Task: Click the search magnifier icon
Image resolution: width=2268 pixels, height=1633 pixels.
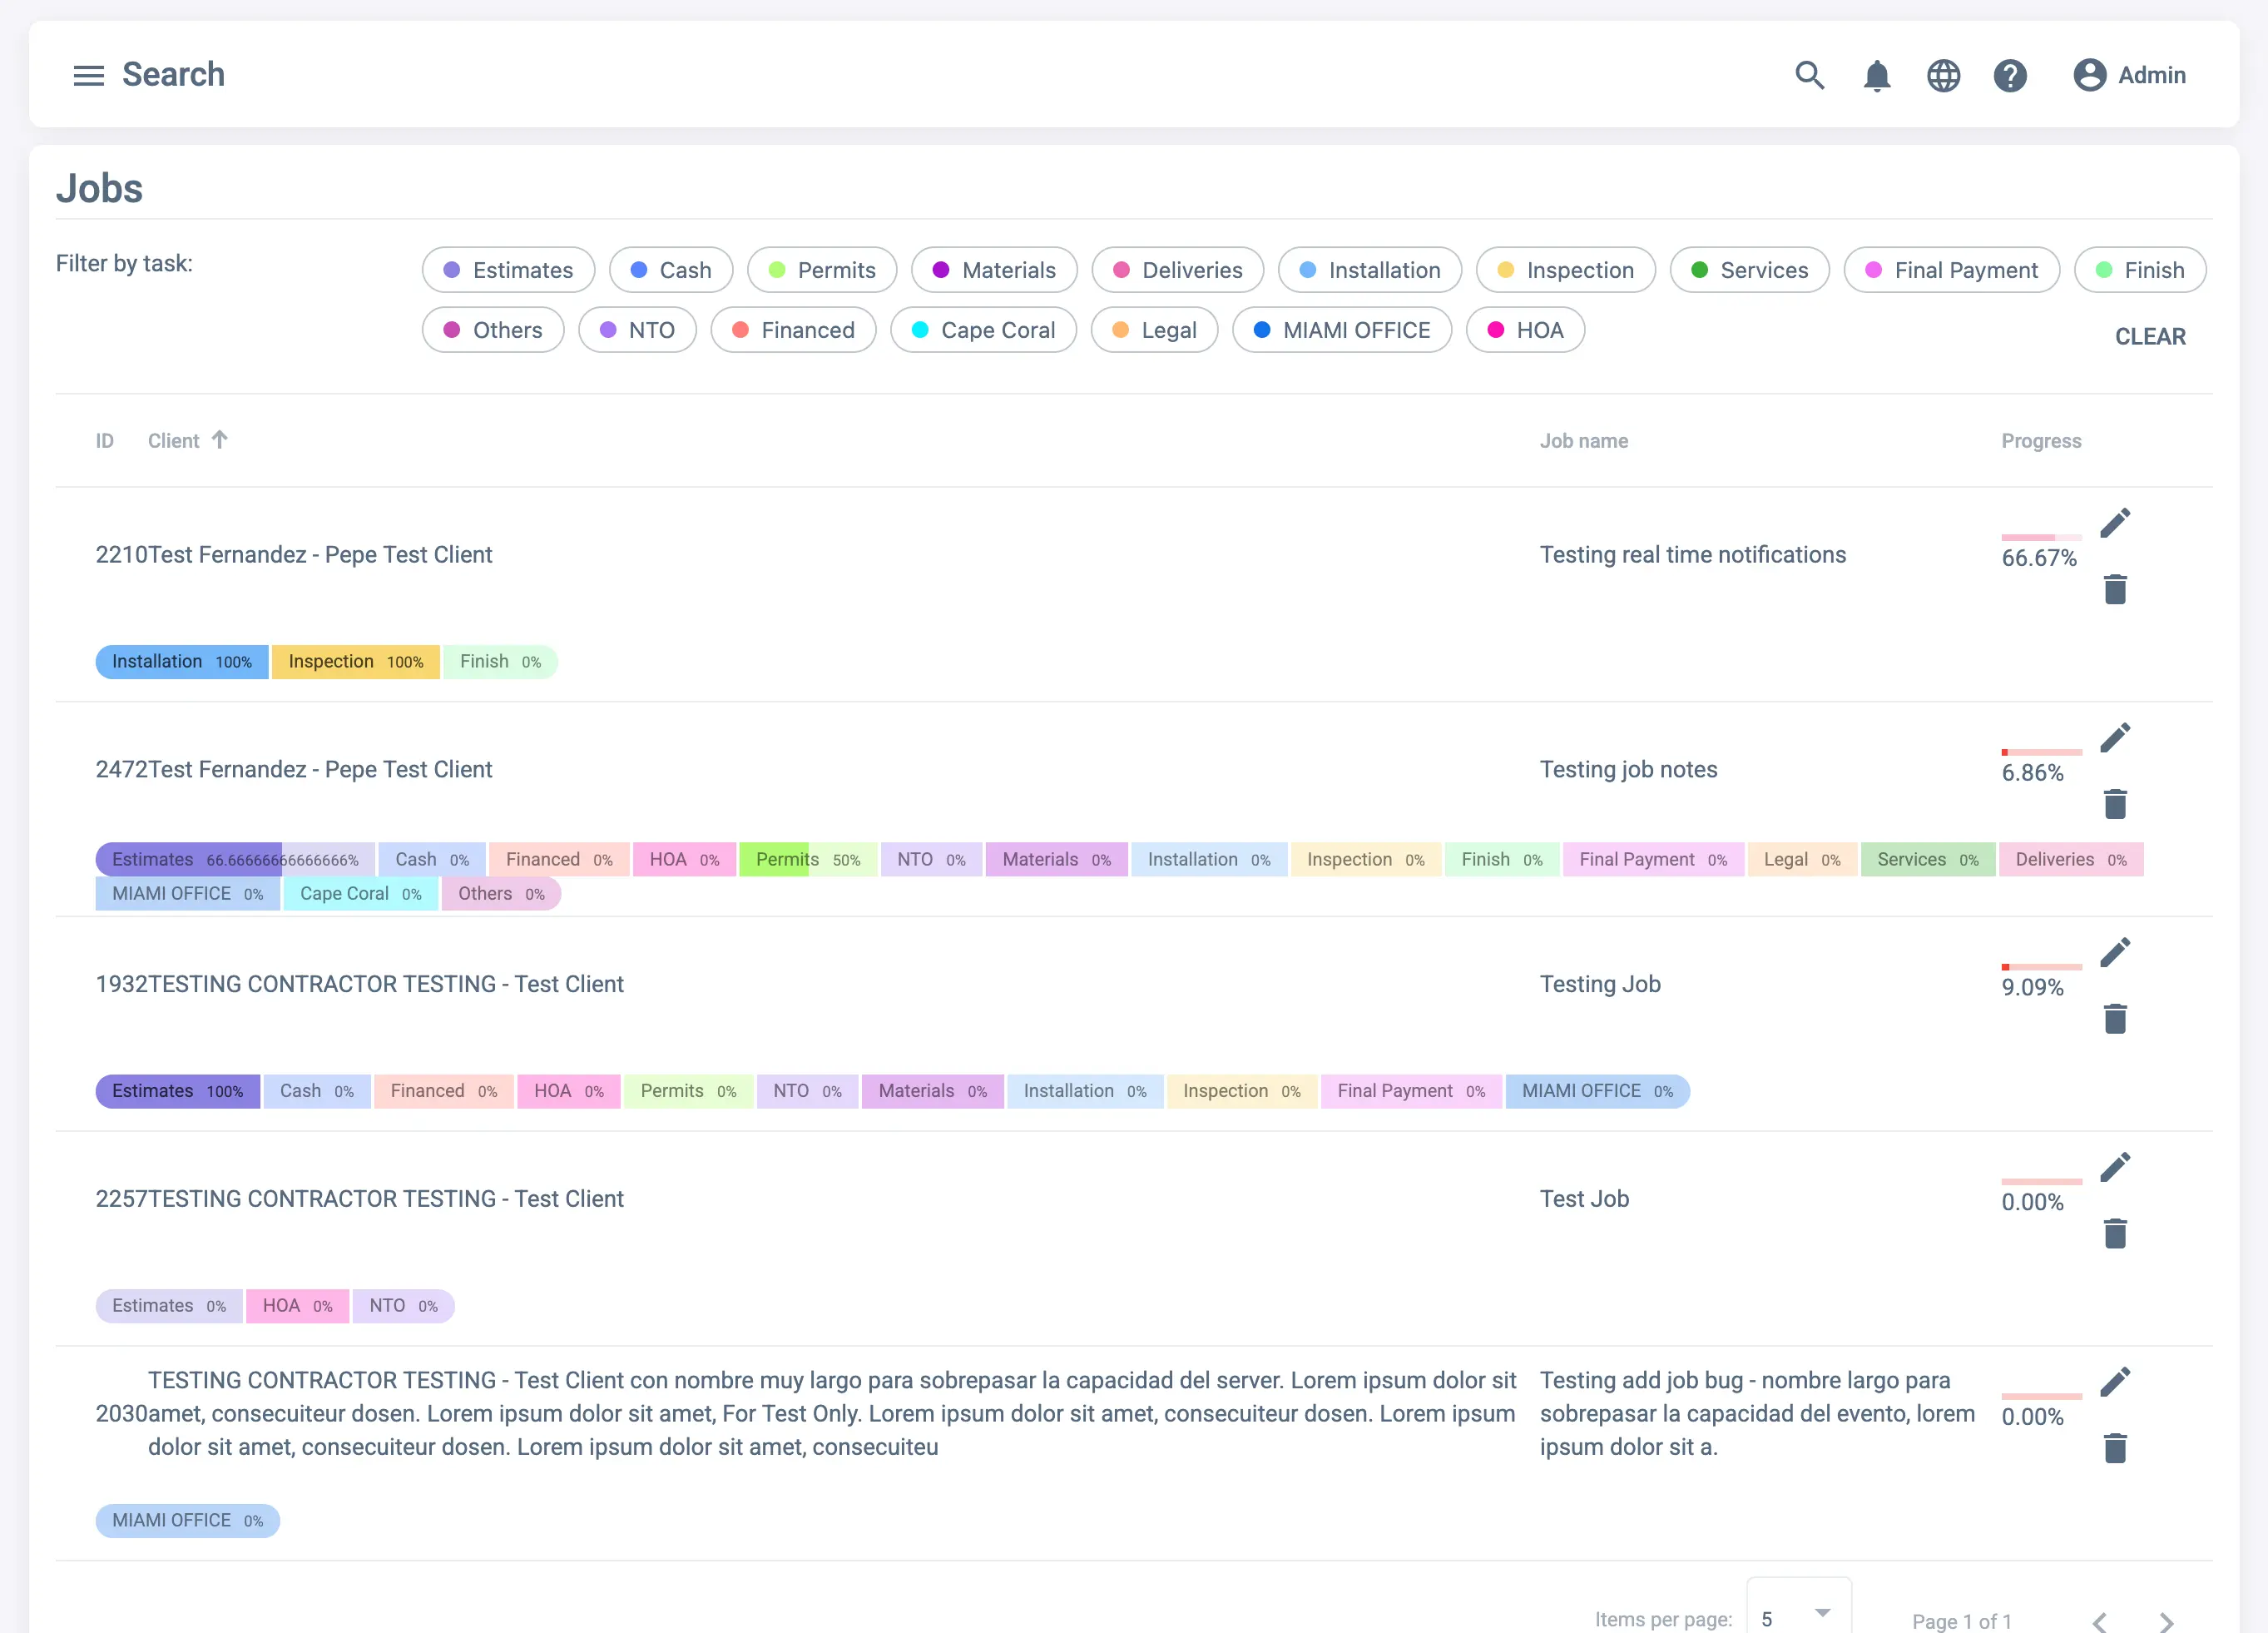Action: [1809, 75]
